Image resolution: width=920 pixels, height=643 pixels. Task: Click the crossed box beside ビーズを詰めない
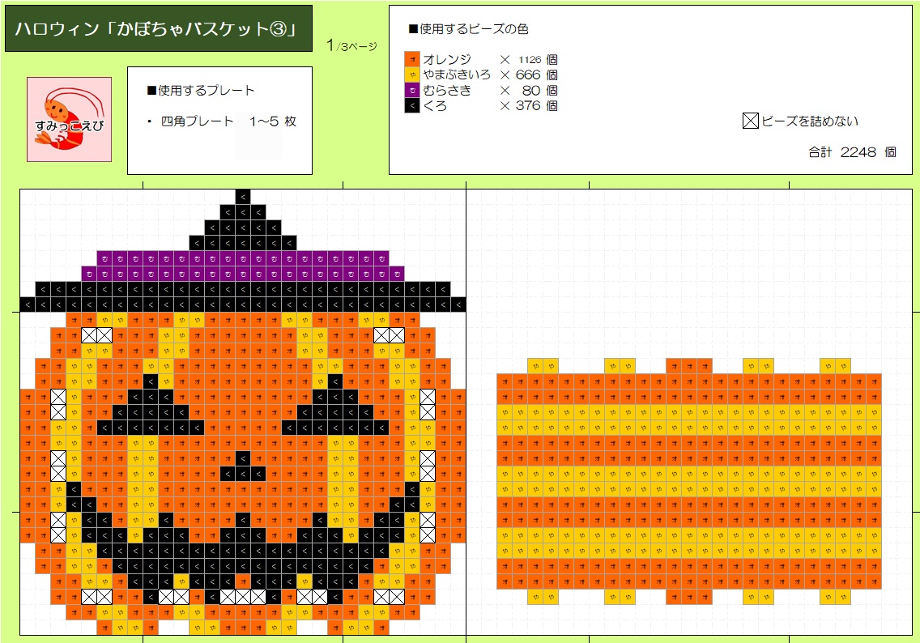(750, 121)
